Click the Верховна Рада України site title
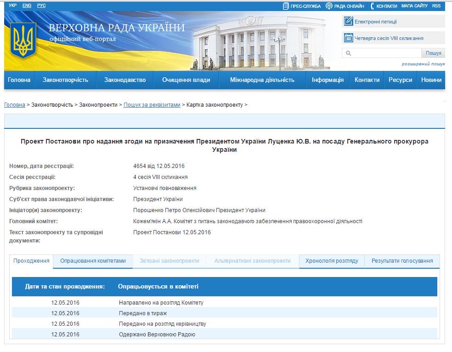 [x=117, y=28]
